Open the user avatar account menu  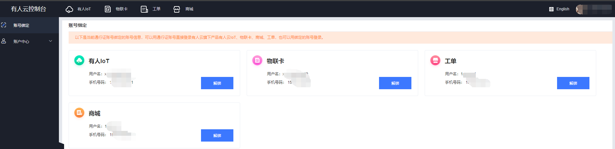click(580, 9)
